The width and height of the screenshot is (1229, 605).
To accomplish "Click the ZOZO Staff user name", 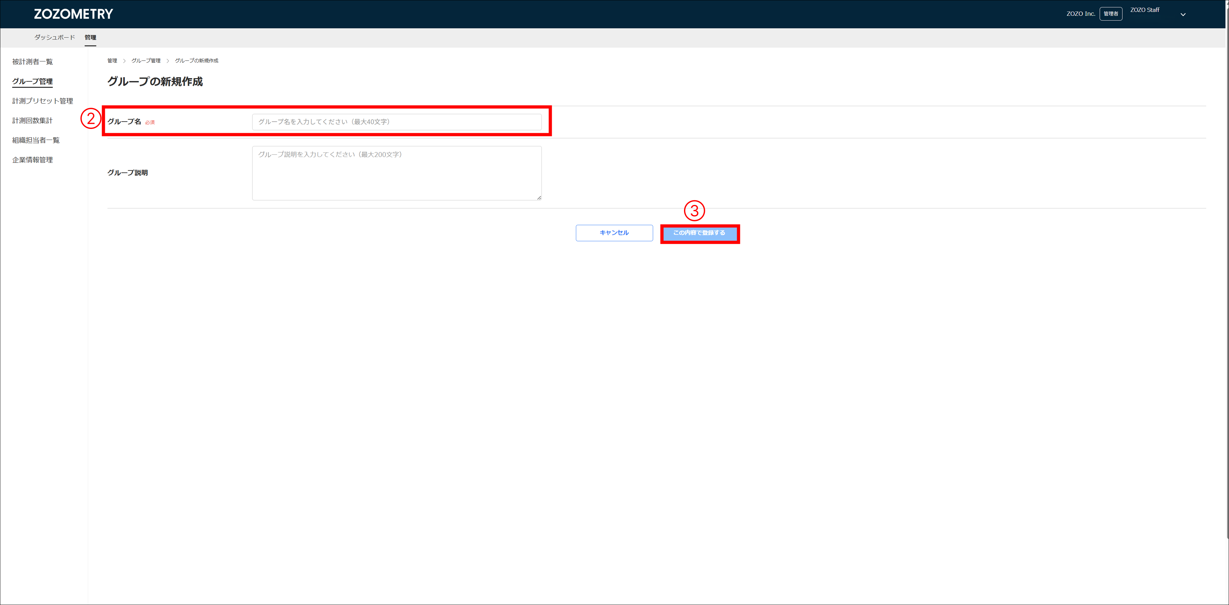I will click(1144, 10).
